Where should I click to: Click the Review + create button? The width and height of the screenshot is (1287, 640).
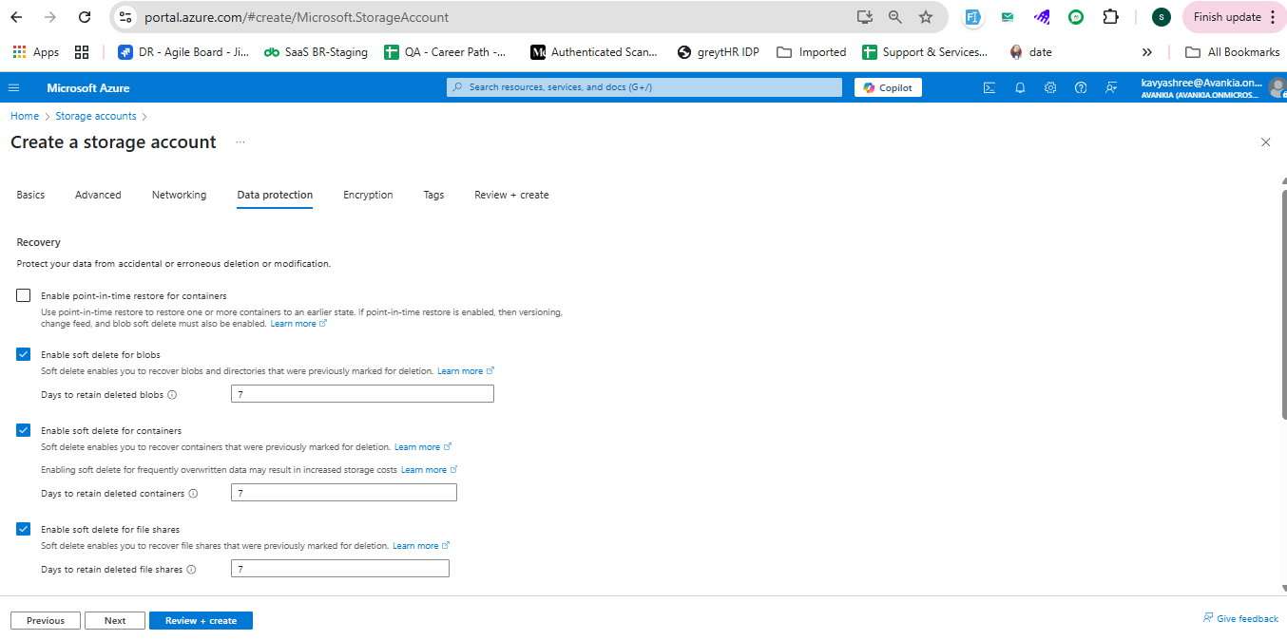click(201, 620)
